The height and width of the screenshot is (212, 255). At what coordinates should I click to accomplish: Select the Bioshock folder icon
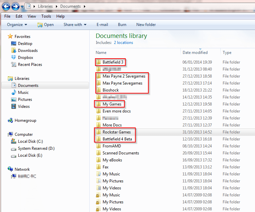coord(98,90)
